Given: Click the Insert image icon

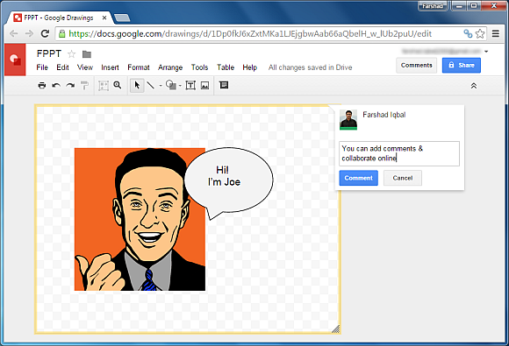Looking at the screenshot, I should click(204, 86).
